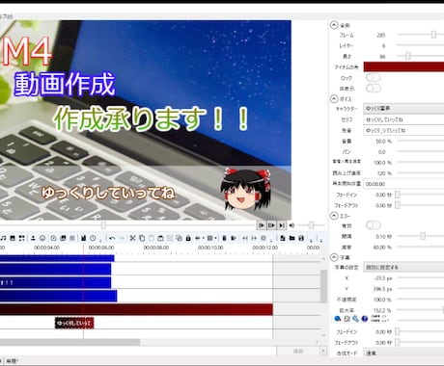The height and width of the screenshot is (366, 444).
Task: Add an audio item with the music note icon
Action: coord(4,238)
